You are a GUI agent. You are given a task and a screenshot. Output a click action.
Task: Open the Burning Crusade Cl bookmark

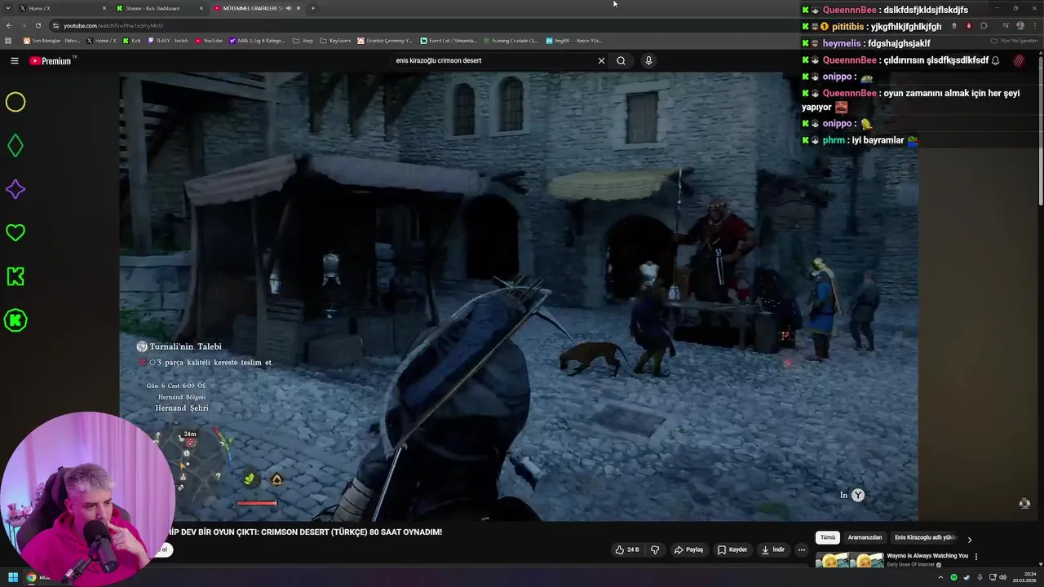510,40
